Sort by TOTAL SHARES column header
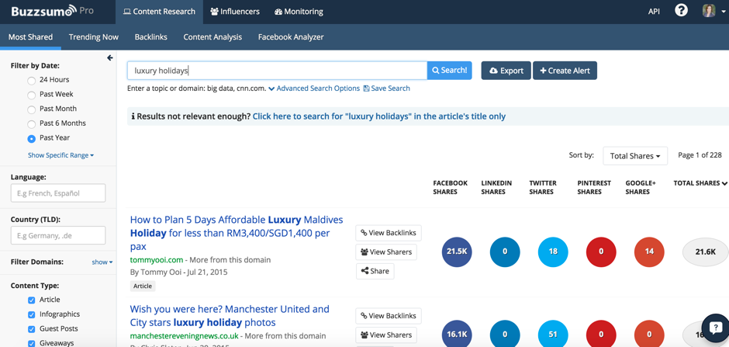This screenshot has width=729, height=347. point(700,183)
